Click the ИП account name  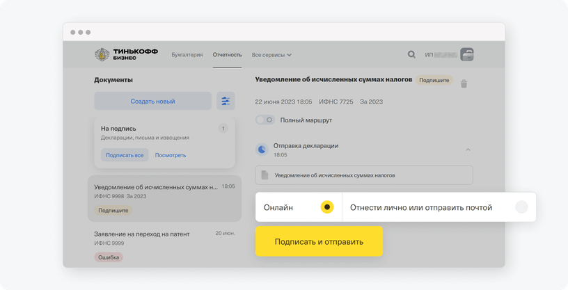point(441,55)
